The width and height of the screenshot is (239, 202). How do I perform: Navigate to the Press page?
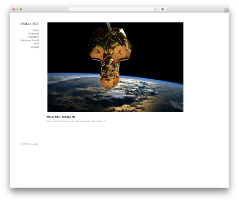pyautogui.click(x=36, y=43)
